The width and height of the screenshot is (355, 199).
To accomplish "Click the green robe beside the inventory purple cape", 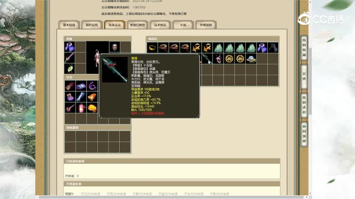I will 251,48.
